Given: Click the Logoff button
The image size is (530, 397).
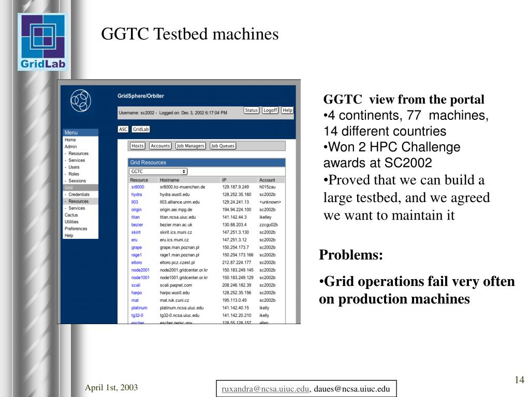Looking at the screenshot, I should pos(270,110).
